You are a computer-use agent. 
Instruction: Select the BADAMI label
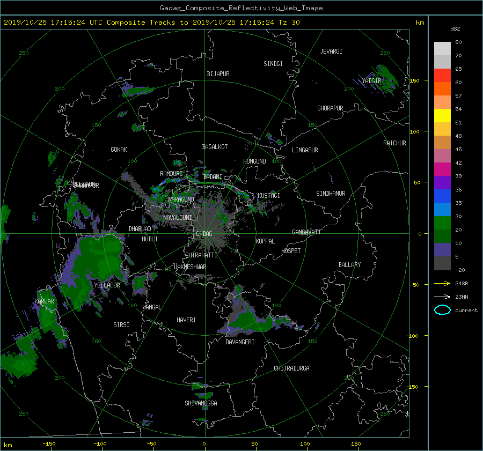[x=213, y=177]
